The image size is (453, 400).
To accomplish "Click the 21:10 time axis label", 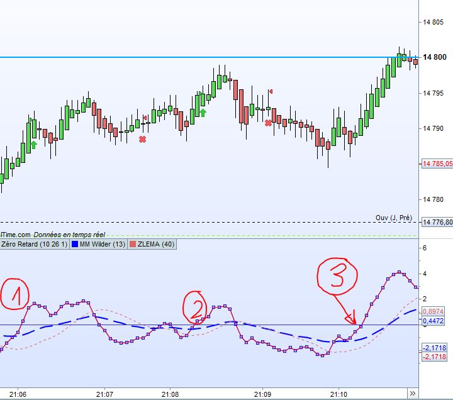I will click(x=338, y=394).
